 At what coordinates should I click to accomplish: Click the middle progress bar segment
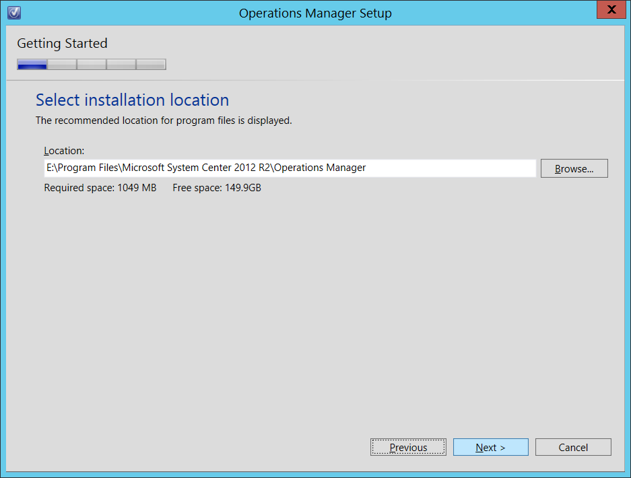click(x=91, y=63)
